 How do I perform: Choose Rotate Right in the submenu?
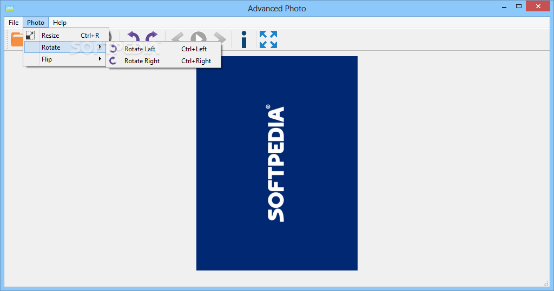click(x=163, y=61)
